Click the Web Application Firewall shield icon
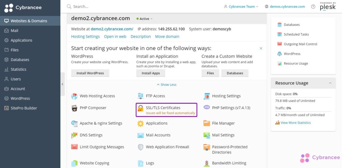Screen dimensions: 342x168 [x=141, y=147]
